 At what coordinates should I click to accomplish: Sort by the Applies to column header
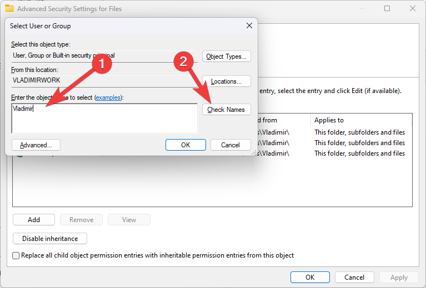[361, 120]
